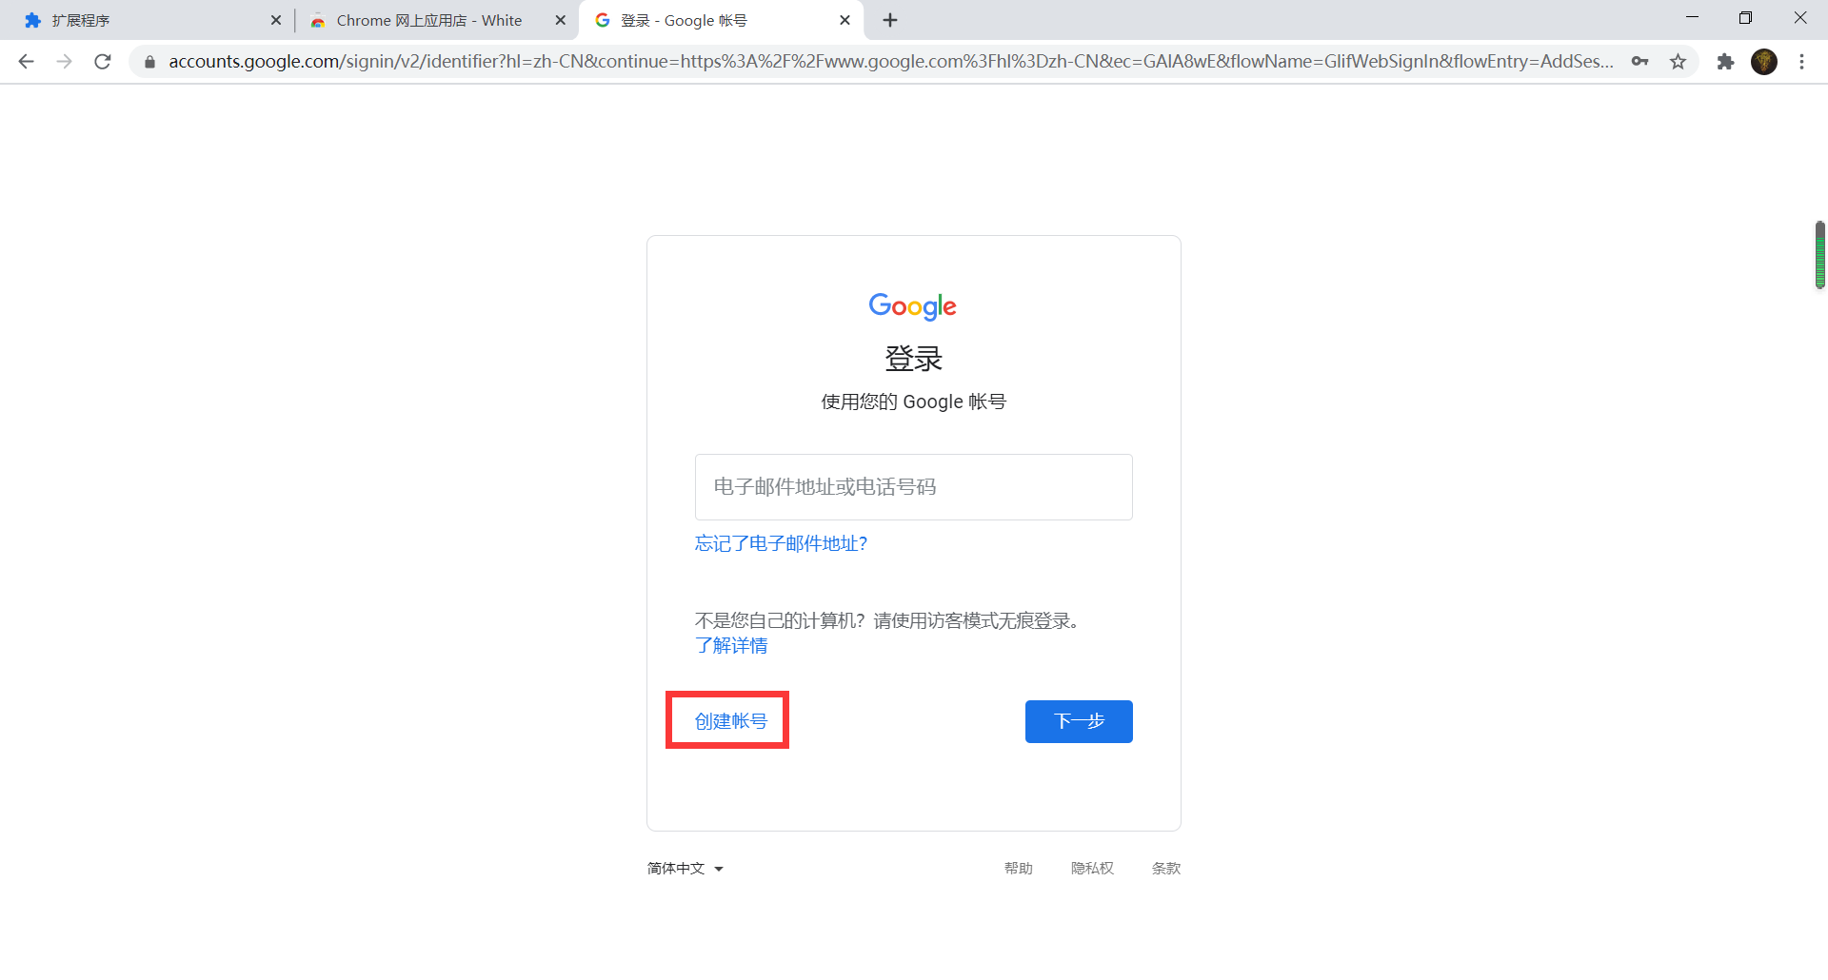Click the lock icon in address bar
The image size is (1828, 980).
(x=149, y=62)
